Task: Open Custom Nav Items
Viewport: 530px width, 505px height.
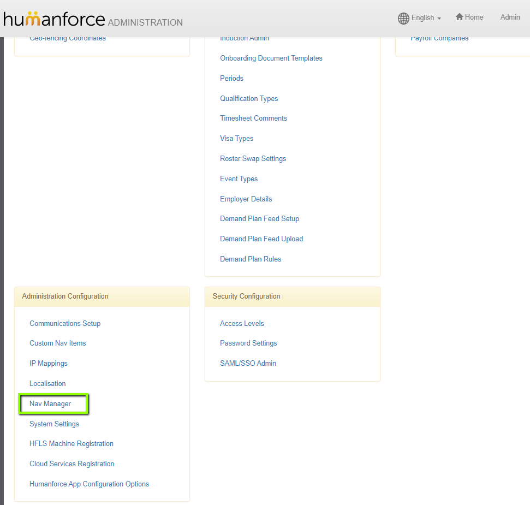Action: (x=57, y=343)
